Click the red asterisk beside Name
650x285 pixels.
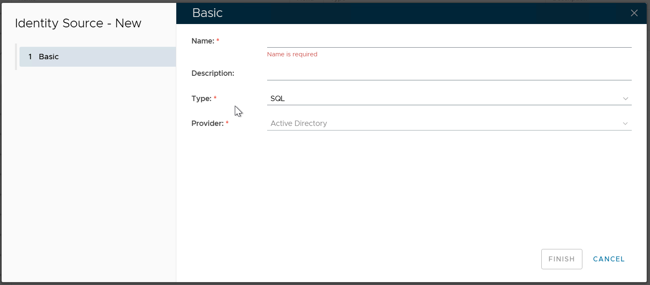tap(218, 41)
